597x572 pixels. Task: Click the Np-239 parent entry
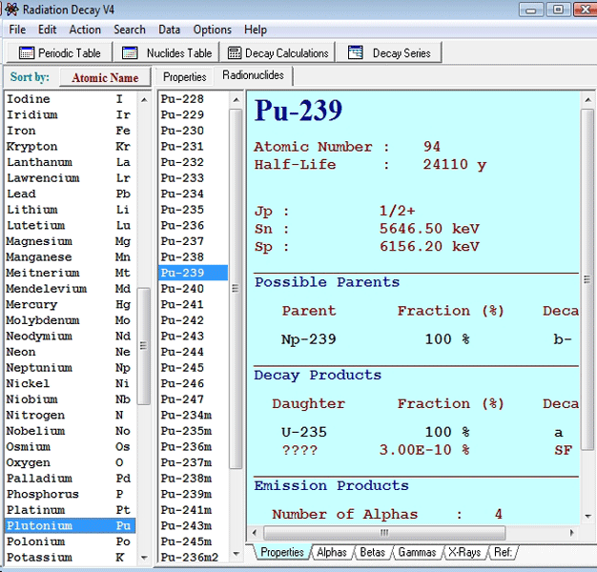tap(308, 339)
